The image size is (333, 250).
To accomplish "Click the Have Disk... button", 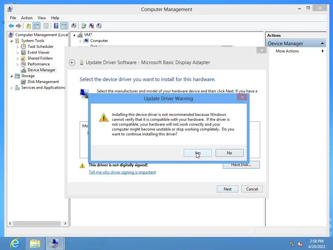I will pyautogui.click(x=241, y=165).
